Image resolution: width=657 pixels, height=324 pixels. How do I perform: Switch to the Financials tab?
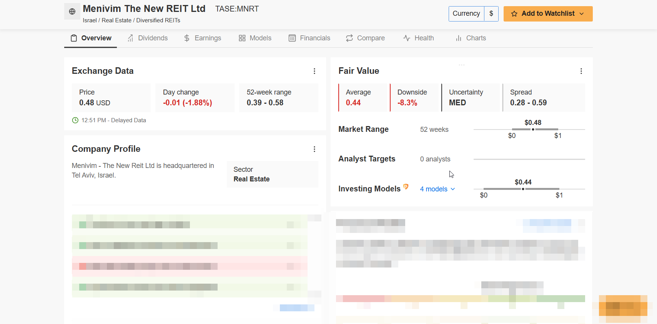[309, 38]
